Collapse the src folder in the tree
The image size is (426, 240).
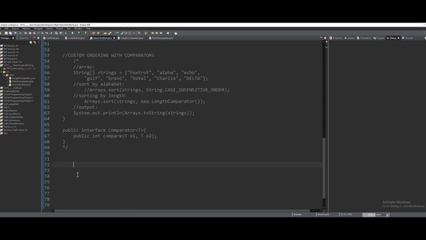pos(2,72)
